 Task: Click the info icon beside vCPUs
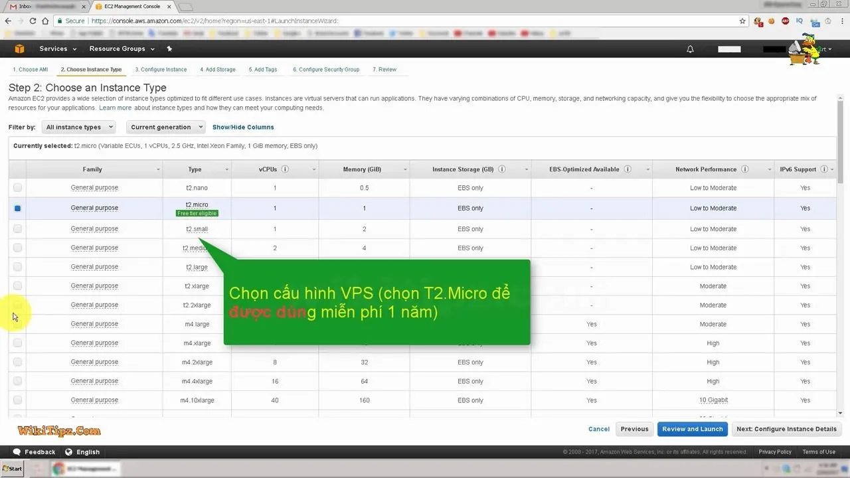click(285, 169)
